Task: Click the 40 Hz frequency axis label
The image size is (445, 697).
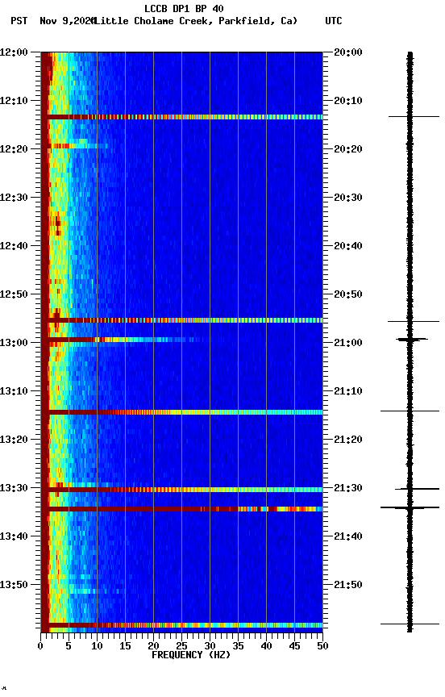Action: coord(266,646)
